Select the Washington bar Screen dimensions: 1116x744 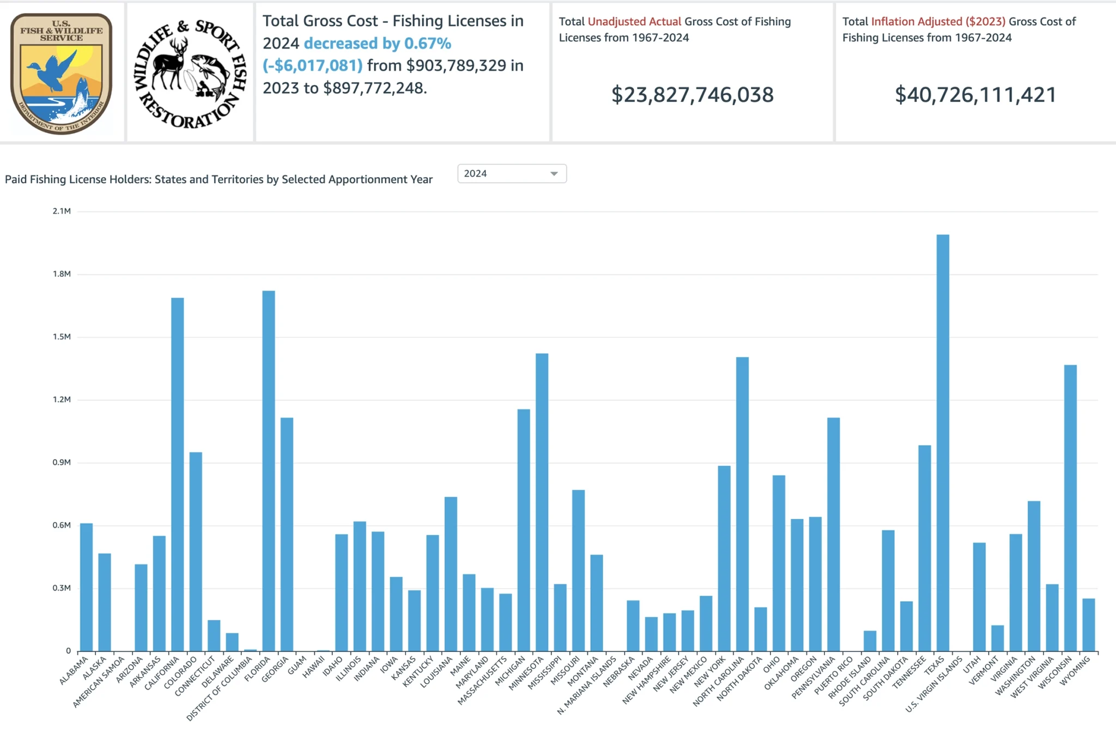(x=1034, y=576)
